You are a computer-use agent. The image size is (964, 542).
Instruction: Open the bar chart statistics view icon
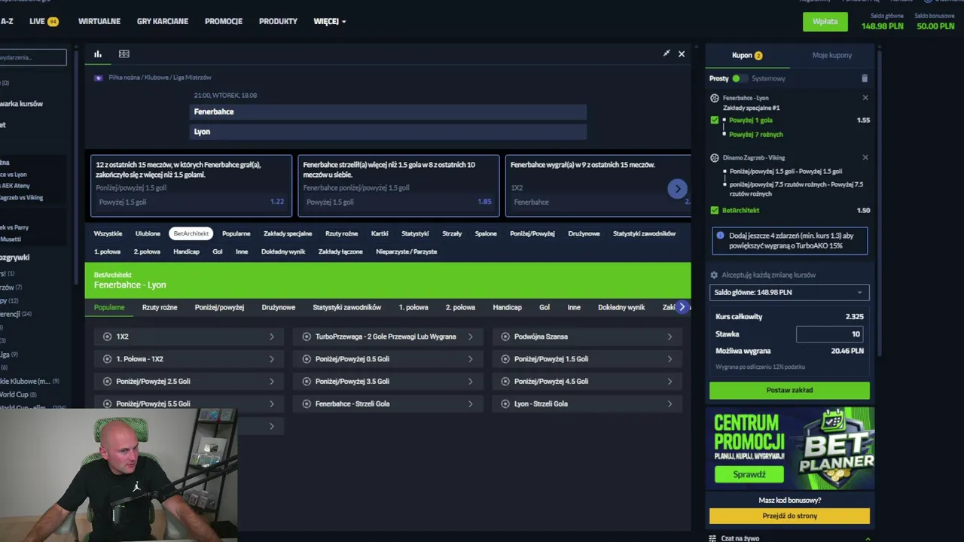point(98,53)
